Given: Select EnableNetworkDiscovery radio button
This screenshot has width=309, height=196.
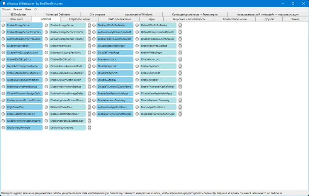Looking at the screenshot, I should (94, 101).
